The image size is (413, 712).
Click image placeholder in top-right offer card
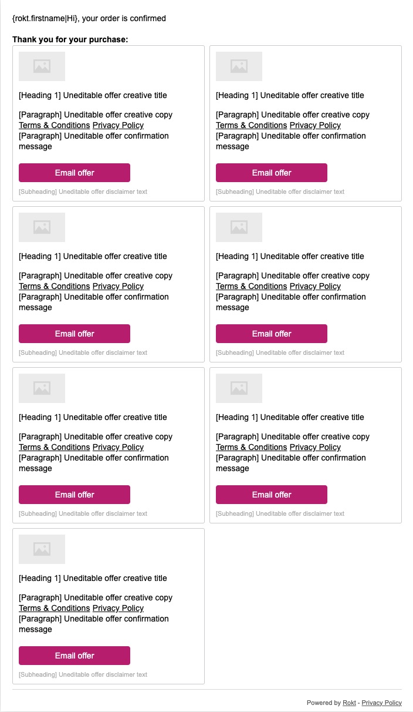tap(239, 66)
